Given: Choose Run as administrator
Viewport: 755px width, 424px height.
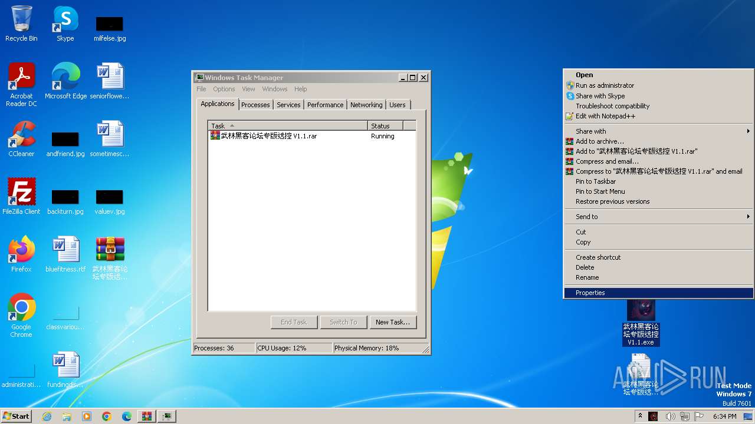Looking at the screenshot, I should tap(658, 85).
